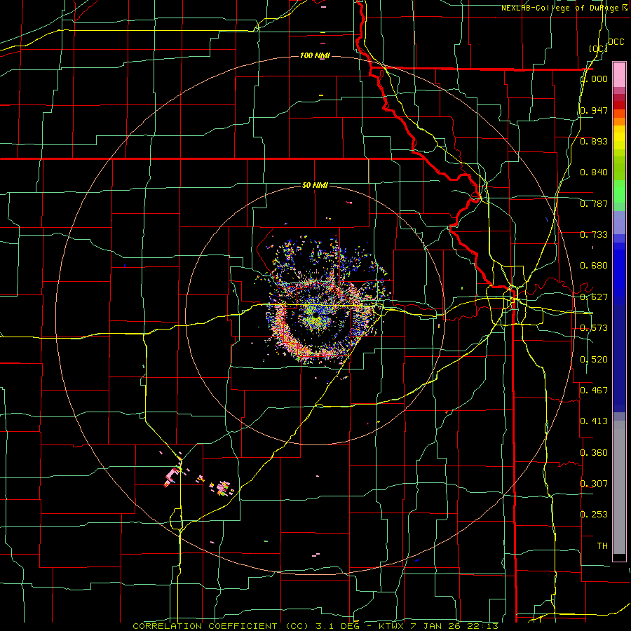Click the 0.893 legend value
Screen dimensions: 631x631
pyautogui.click(x=594, y=141)
